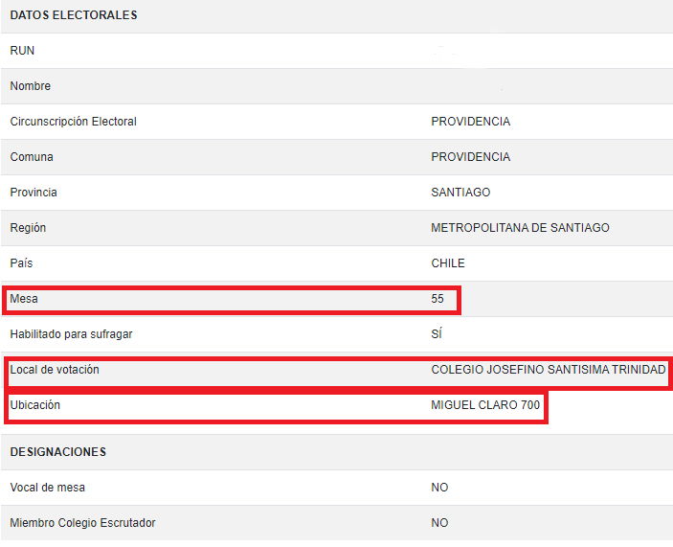Viewport: 673px width, 547px height.
Task: Click the Comuna row label
Action: click(x=32, y=157)
